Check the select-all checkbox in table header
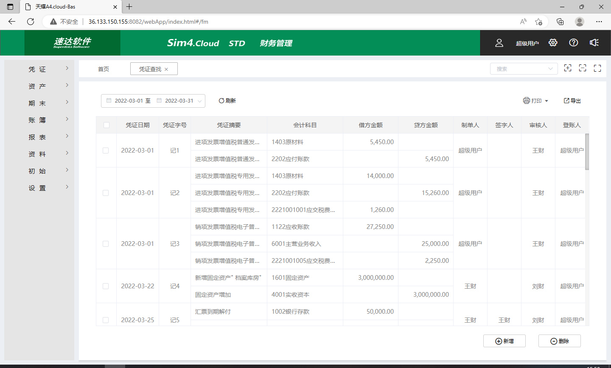Screen dimensions: 611x368 tap(107, 125)
